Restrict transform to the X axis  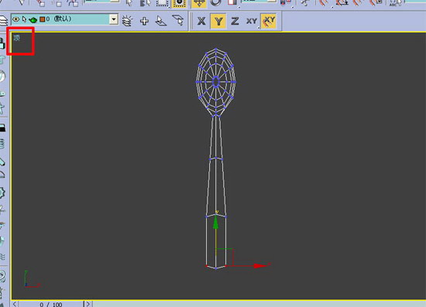(x=201, y=21)
